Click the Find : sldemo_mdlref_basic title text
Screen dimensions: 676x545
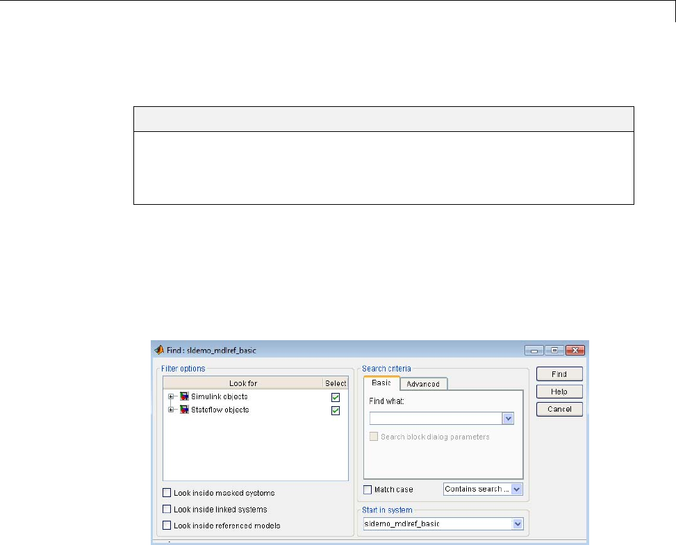coord(211,351)
